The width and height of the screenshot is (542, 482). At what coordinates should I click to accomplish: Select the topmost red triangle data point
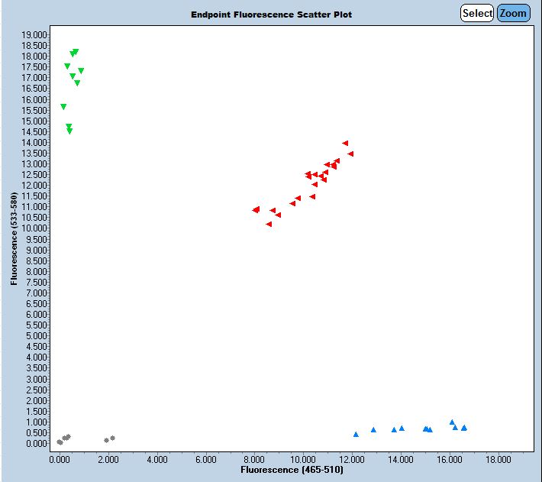[x=345, y=143]
